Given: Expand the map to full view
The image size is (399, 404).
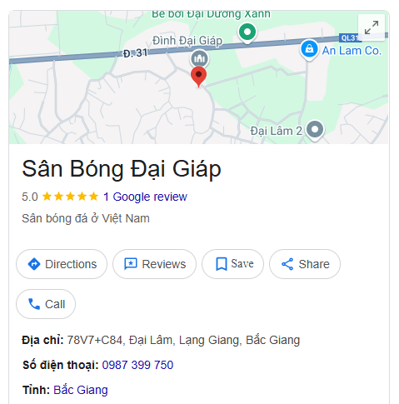Looking at the screenshot, I should click(372, 27).
